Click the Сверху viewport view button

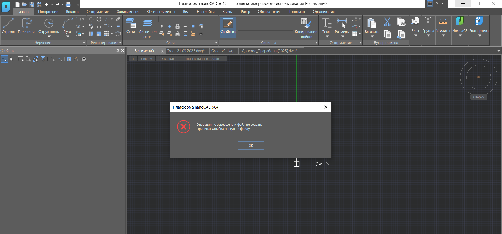[146, 59]
